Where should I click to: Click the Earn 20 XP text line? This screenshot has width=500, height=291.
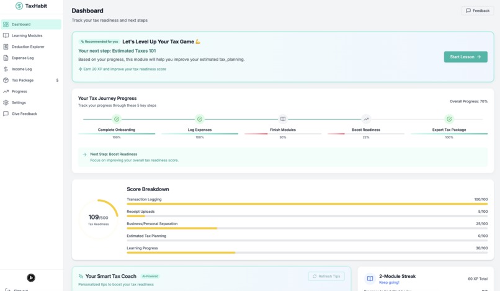[125, 69]
